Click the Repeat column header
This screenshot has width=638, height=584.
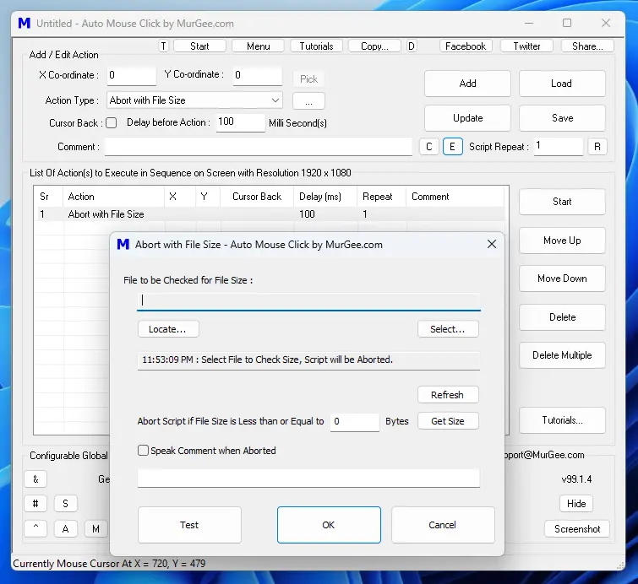click(381, 197)
